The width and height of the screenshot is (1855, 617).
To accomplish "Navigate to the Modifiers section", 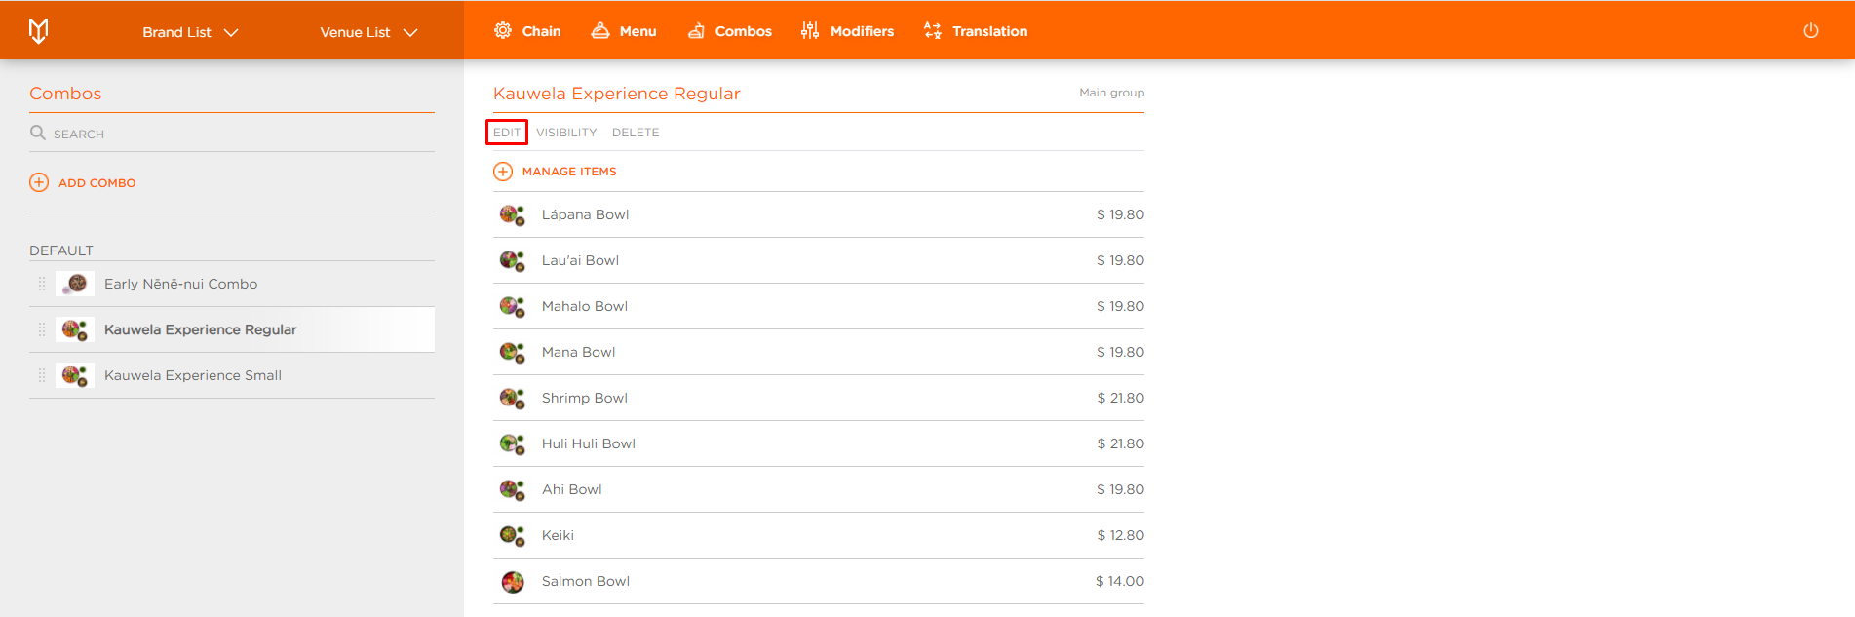I will [847, 31].
